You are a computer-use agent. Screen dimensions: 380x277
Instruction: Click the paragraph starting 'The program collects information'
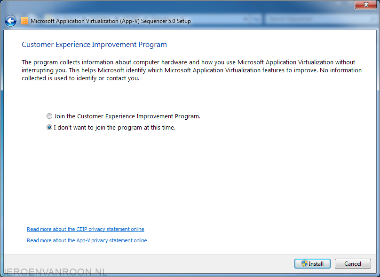(191, 70)
